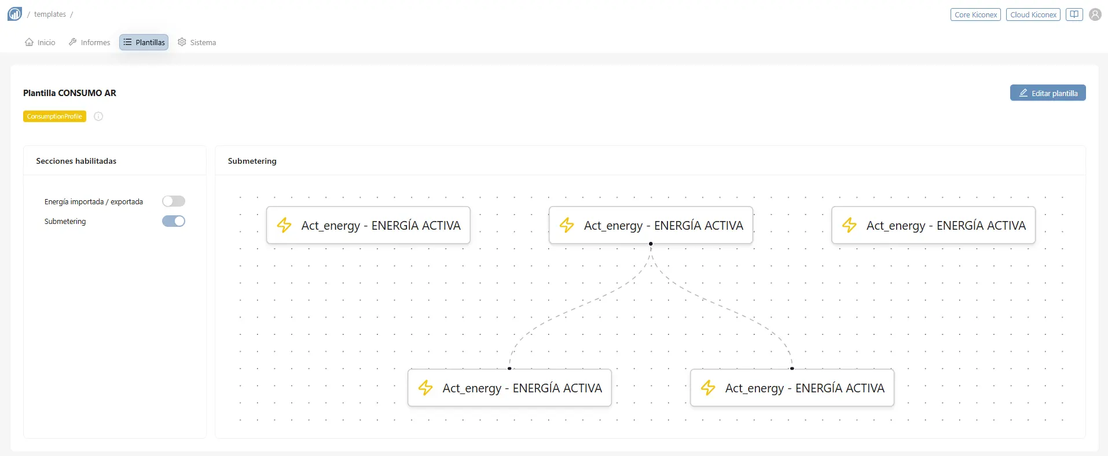The width and height of the screenshot is (1108, 456).
Task: Go to the Inicio tab
Action: pos(40,42)
